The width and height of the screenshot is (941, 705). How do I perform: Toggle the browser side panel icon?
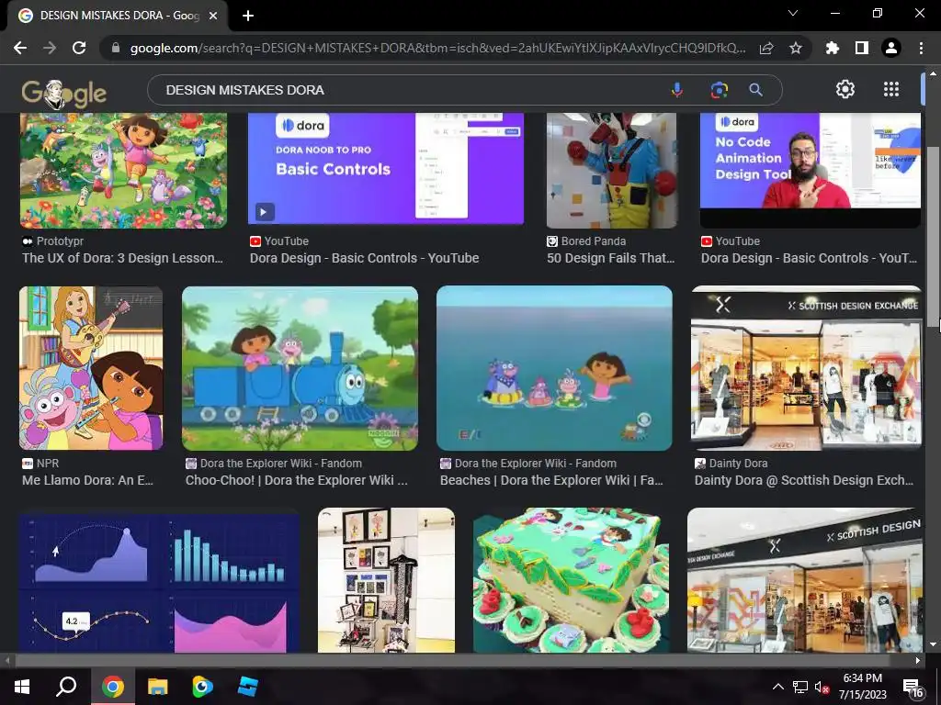click(862, 48)
